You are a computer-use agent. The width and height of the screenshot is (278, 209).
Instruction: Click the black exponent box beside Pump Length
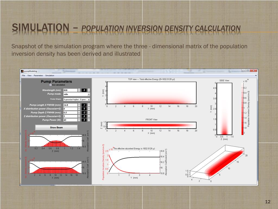(x=84, y=105)
